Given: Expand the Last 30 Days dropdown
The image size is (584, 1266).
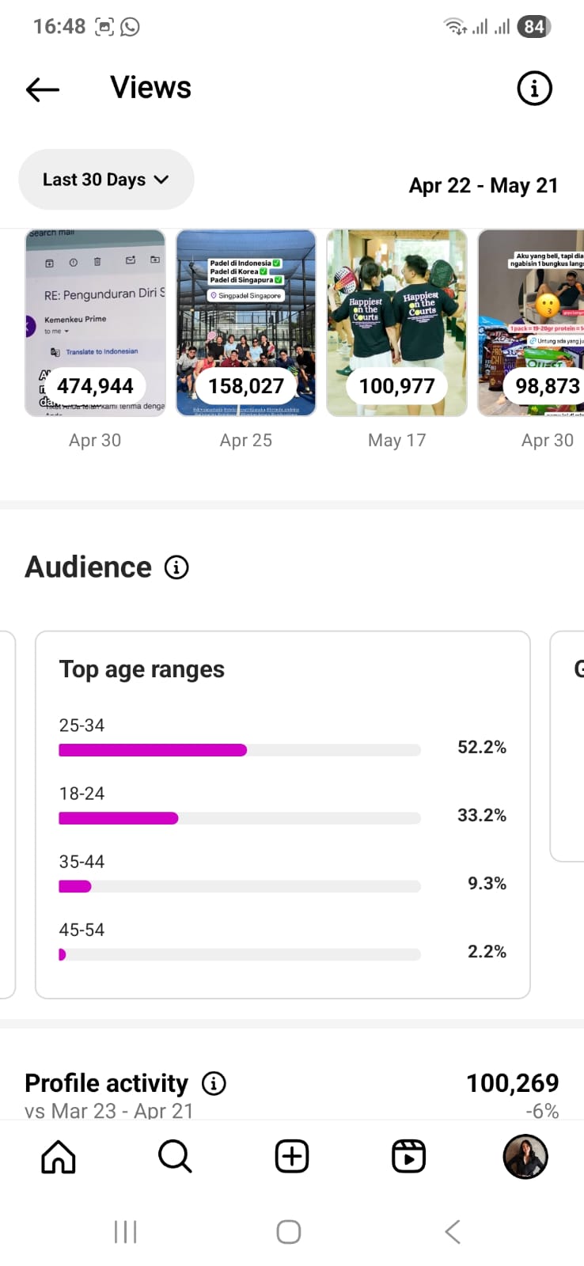Looking at the screenshot, I should click(106, 180).
